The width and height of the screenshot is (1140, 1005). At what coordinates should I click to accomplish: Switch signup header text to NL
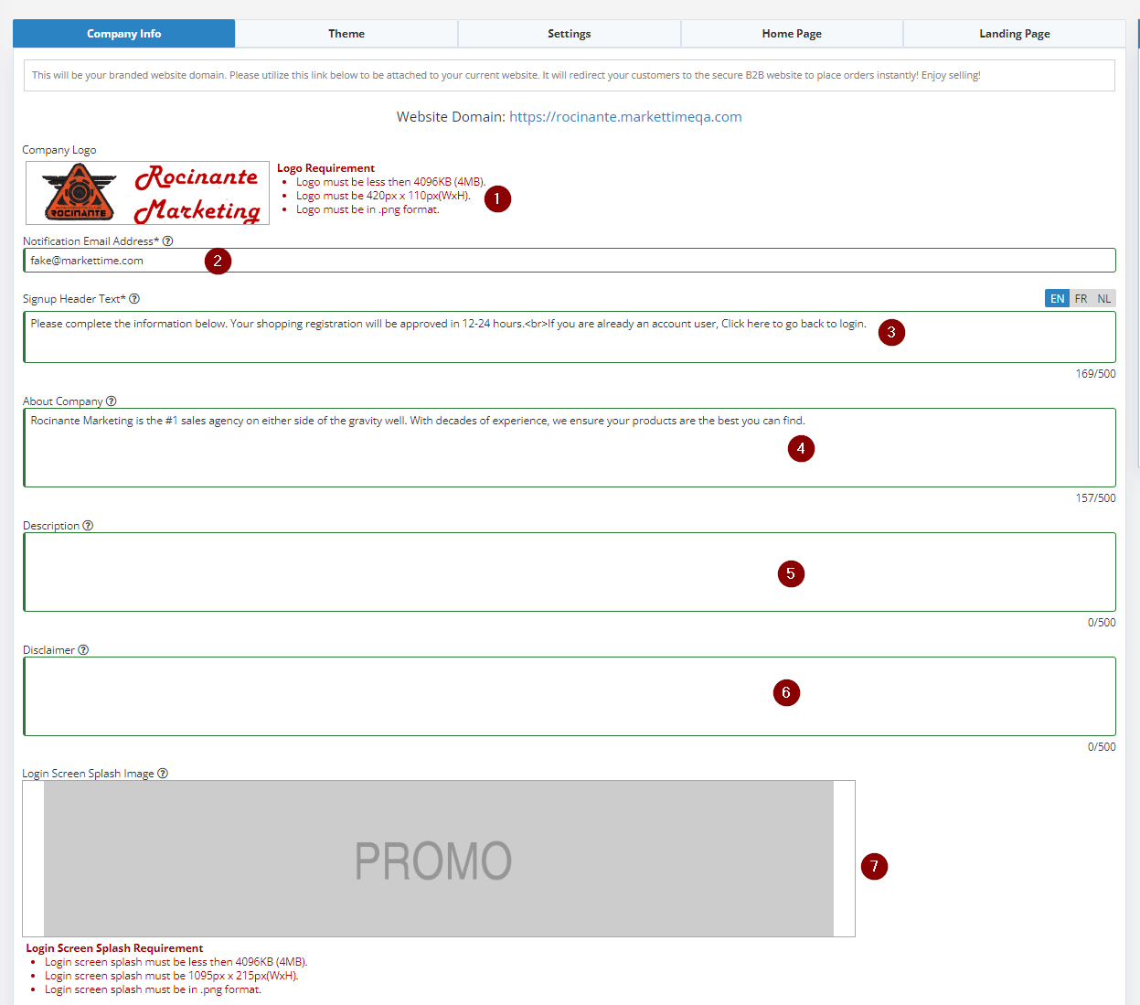(x=1103, y=297)
